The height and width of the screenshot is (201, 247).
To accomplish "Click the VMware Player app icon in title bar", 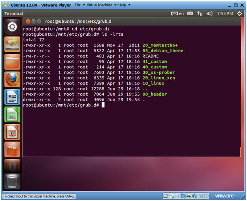I will point(5,5).
